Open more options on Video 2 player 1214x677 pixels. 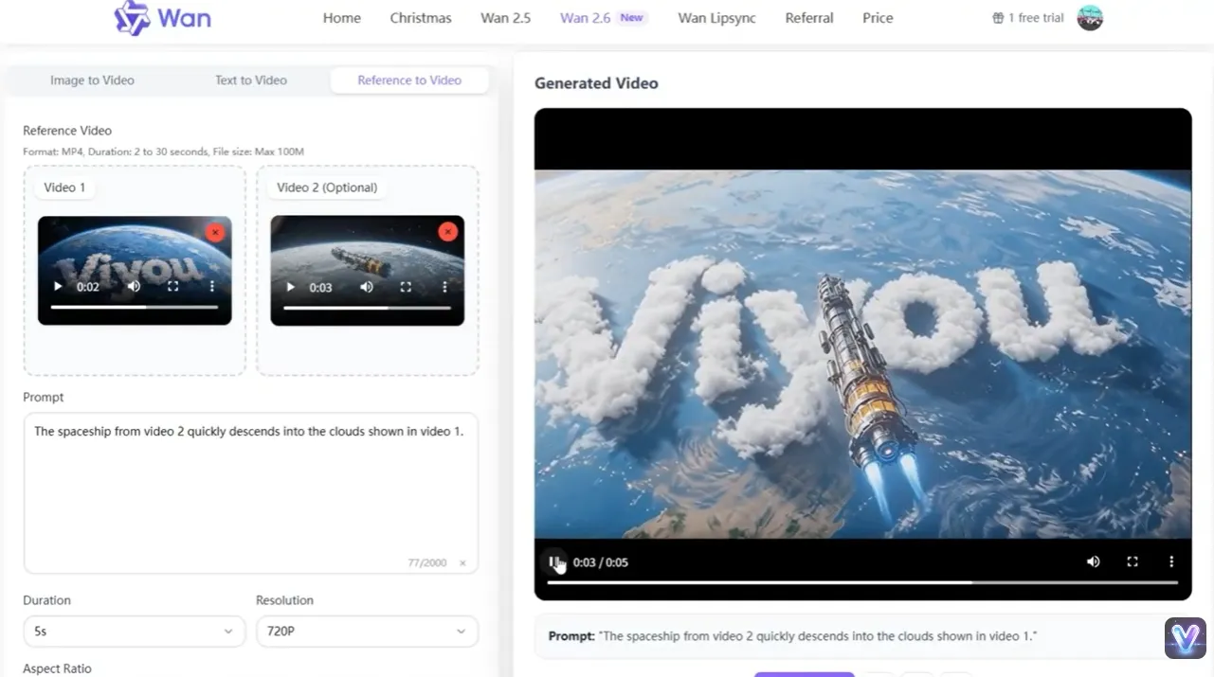click(x=444, y=287)
